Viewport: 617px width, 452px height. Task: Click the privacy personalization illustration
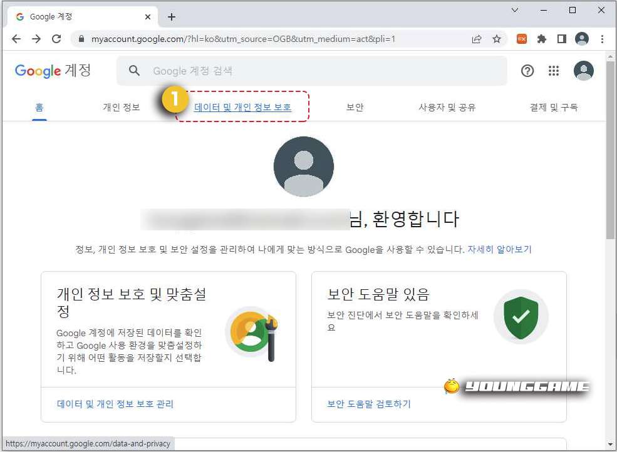tap(252, 334)
